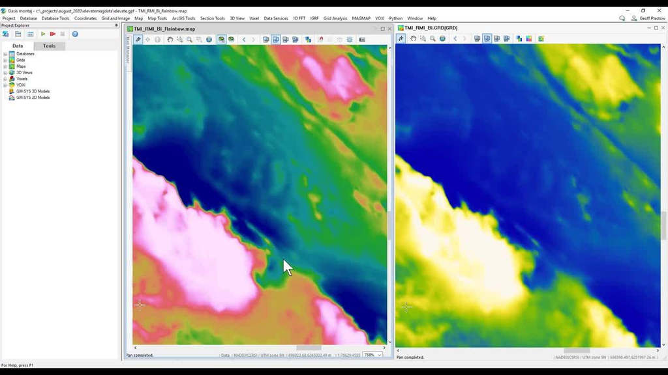This screenshot has height=375, width=668.
Task: Click the globe full-extent icon in GRD window
Action: pos(443,38)
